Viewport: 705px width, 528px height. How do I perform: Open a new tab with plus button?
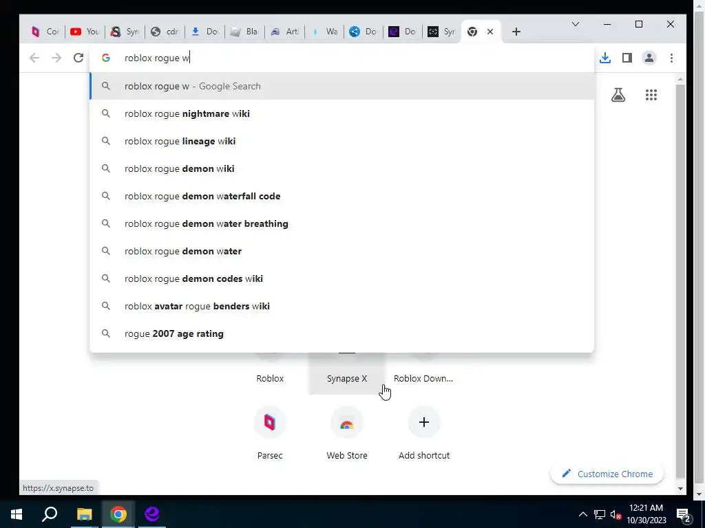(x=516, y=32)
